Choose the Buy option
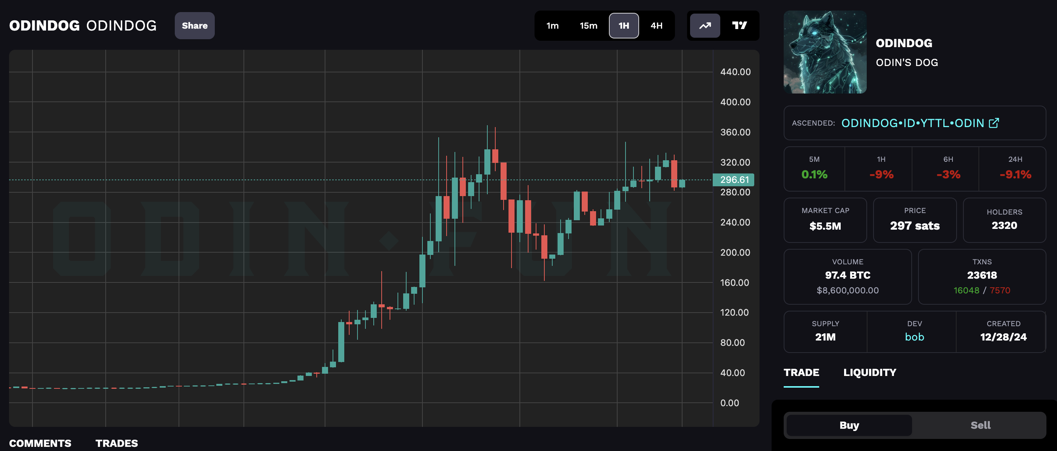 (849, 425)
